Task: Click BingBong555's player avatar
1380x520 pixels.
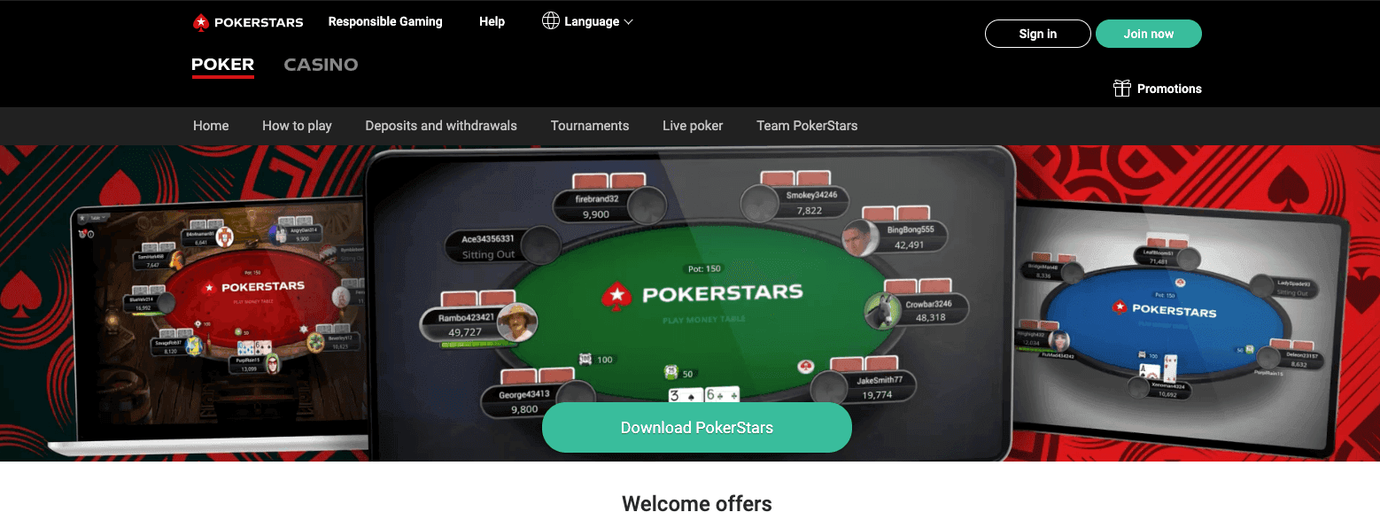Action: [855, 238]
